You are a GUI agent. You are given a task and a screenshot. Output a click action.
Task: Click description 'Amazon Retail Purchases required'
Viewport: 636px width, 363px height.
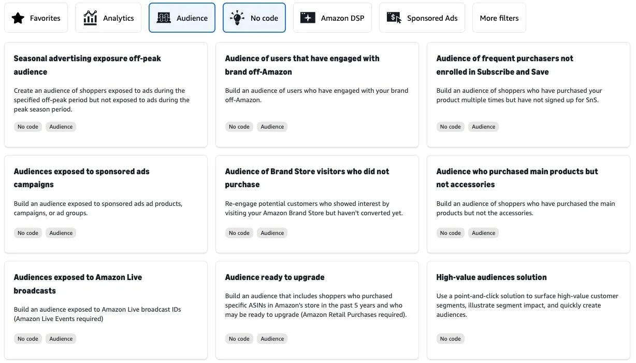tap(316, 305)
